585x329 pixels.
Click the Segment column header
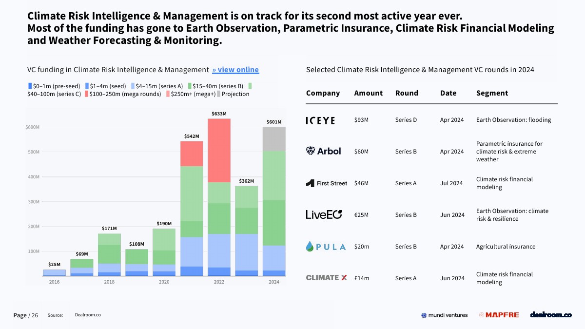[x=492, y=93]
